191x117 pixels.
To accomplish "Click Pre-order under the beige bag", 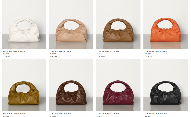I will point(54,56).
